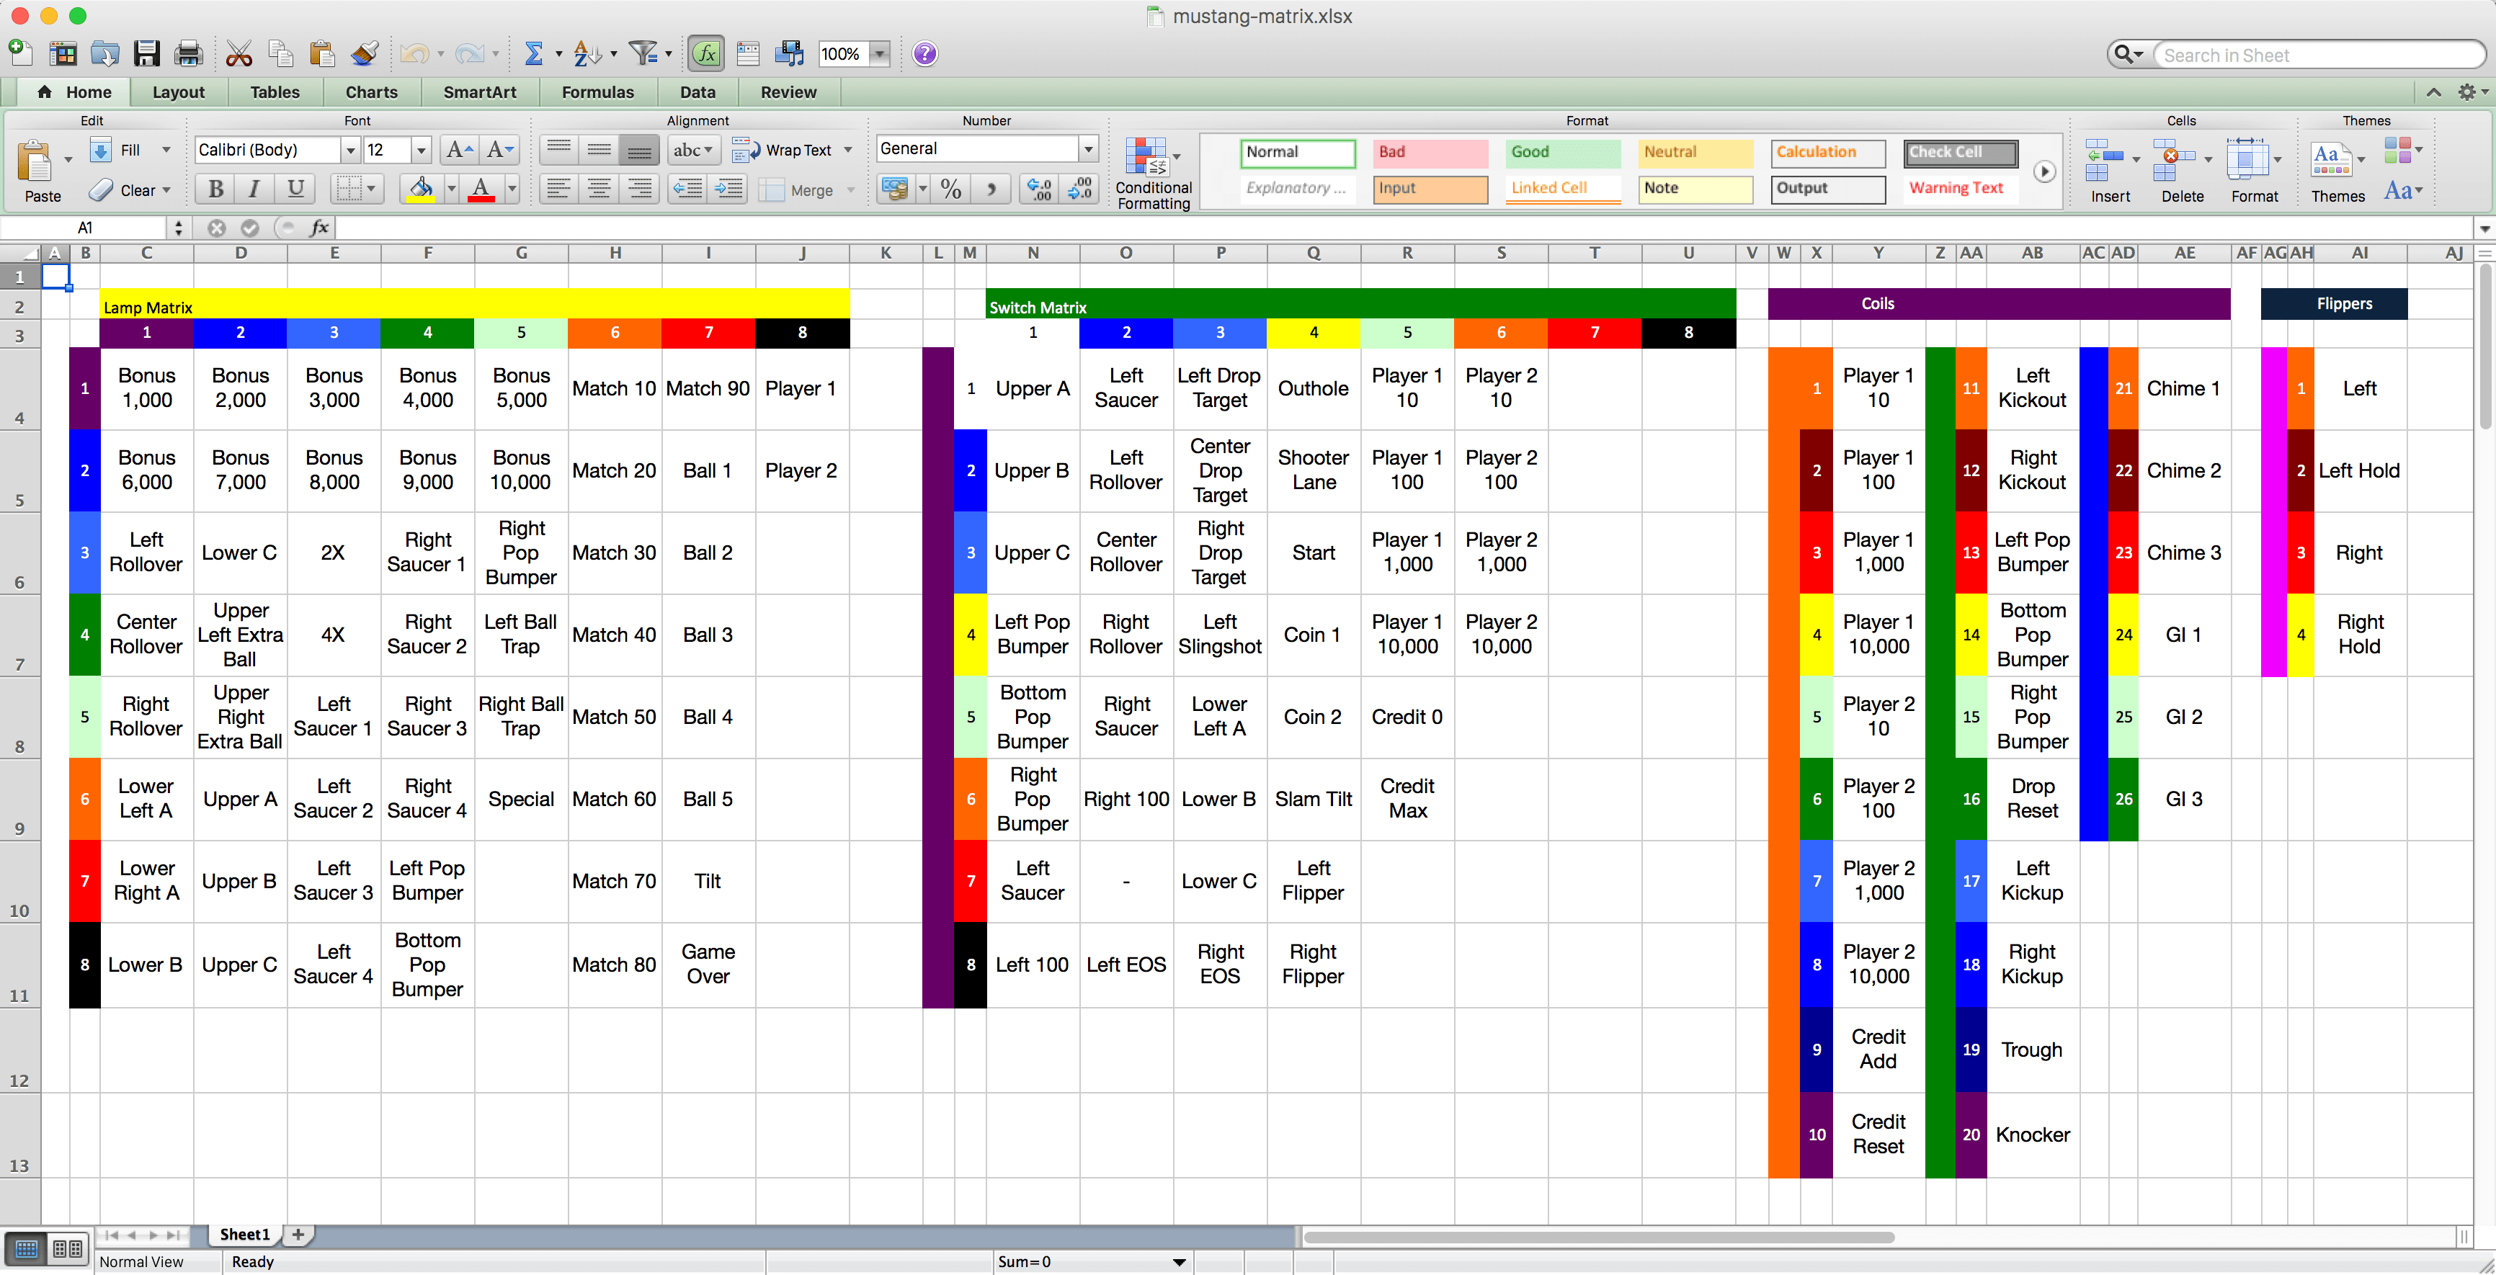
Task: Click the Cut scissors icon
Action: click(239, 53)
